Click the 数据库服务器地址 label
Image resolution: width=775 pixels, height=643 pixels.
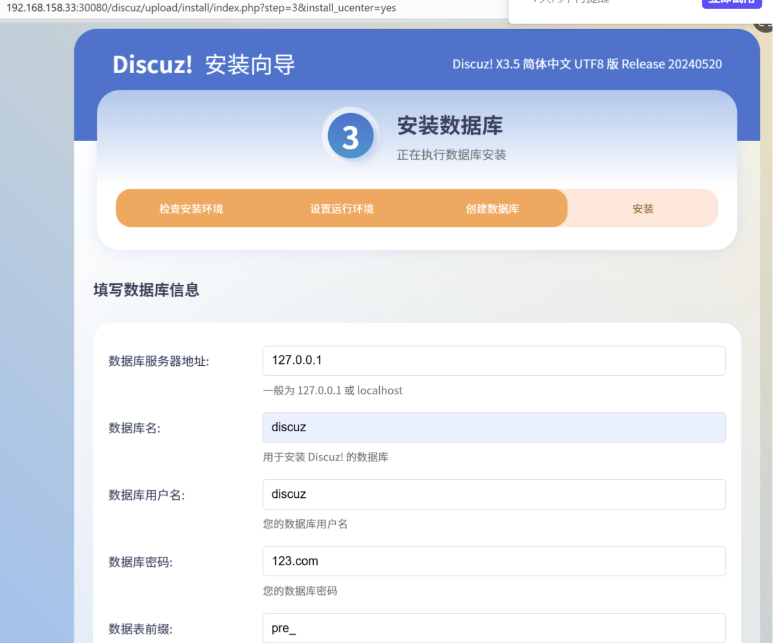pyautogui.click(x=159, y=361)
